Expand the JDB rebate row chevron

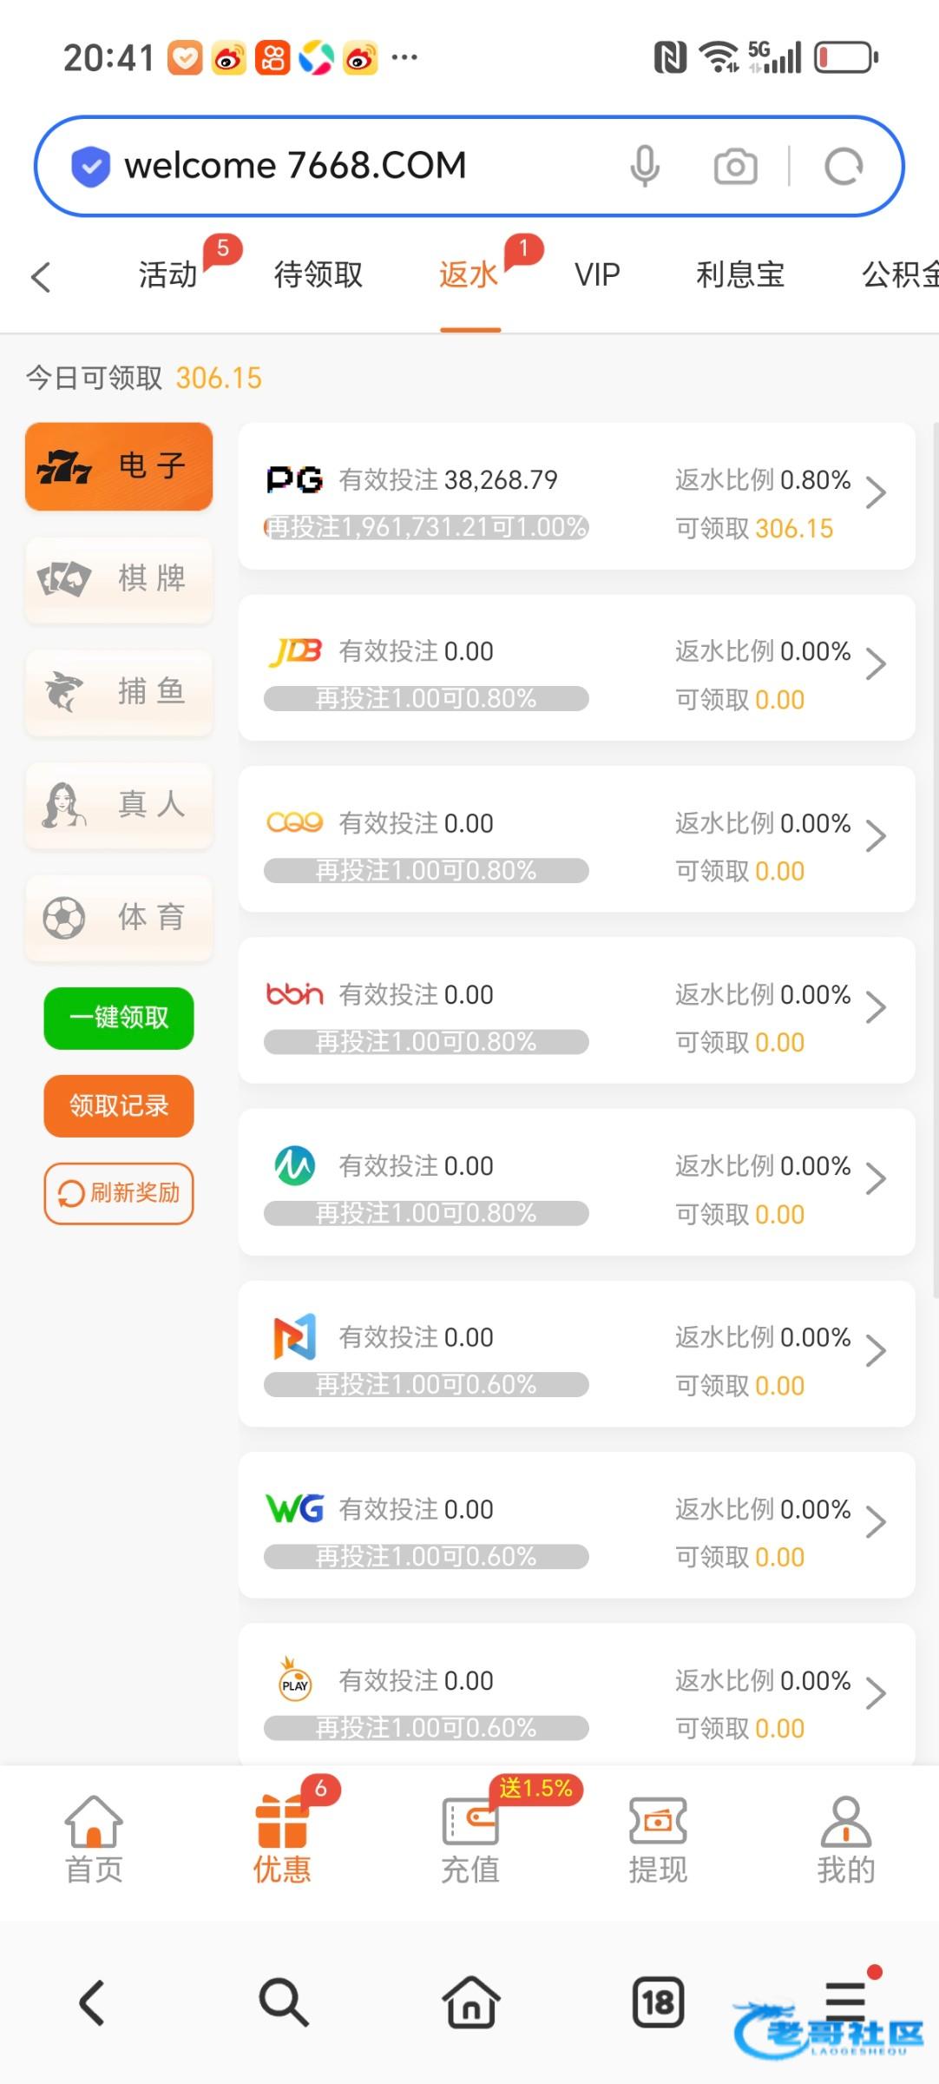[x=876, y=665]
